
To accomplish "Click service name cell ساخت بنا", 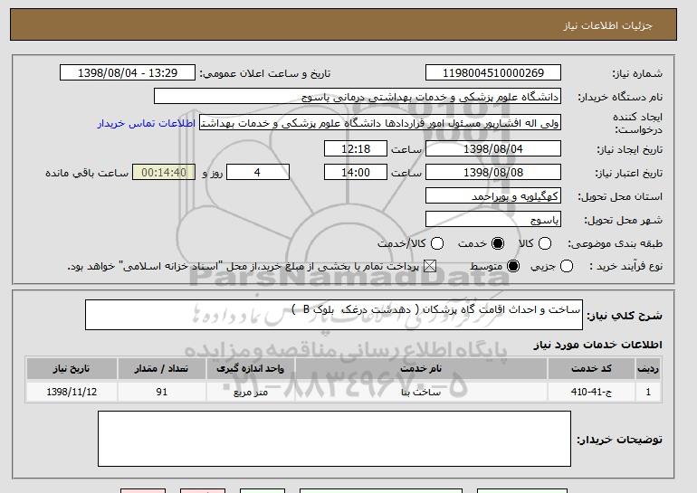I will click(x=421, y=392).
